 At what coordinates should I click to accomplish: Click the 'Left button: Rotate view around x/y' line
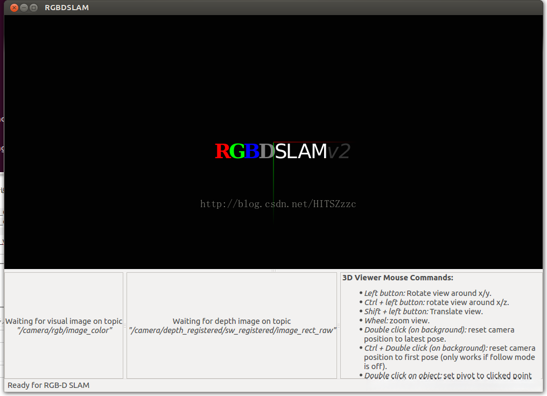427,293
